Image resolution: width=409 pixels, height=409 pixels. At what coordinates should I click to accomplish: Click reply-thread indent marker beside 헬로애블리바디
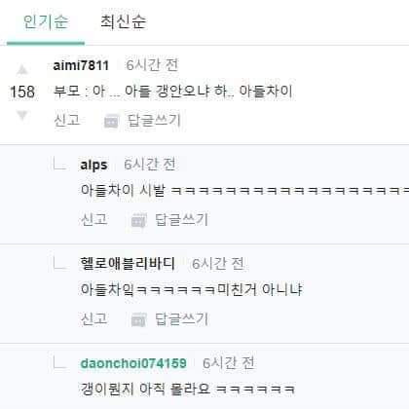(x=59, y=263)
